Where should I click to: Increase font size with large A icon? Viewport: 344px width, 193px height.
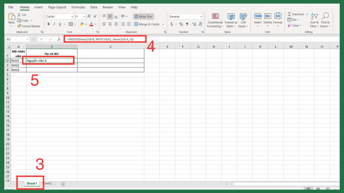pos(89,17)
